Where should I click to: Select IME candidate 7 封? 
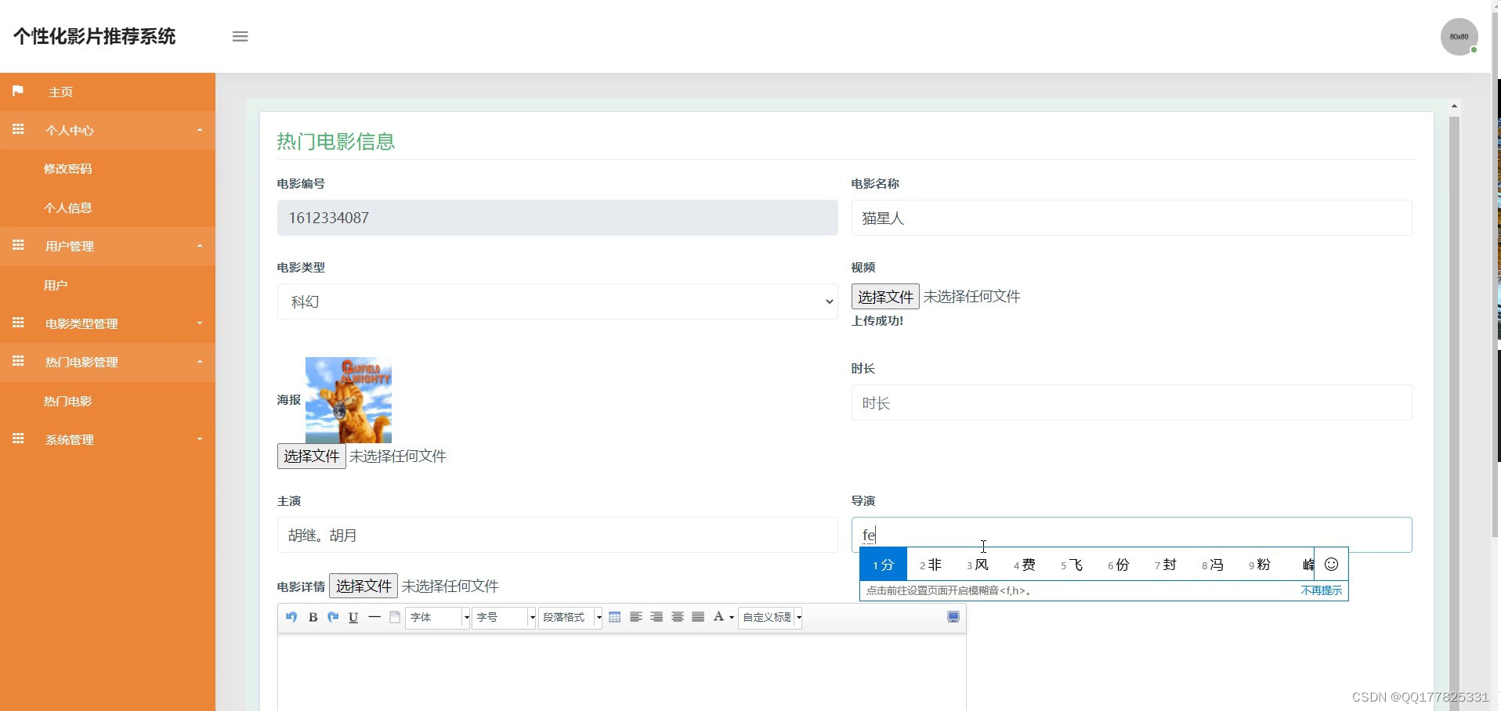click(1166, 565)
